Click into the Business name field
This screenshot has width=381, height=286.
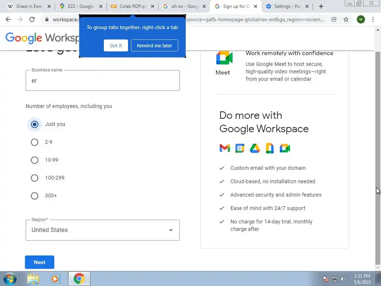(x=103, y=80)
